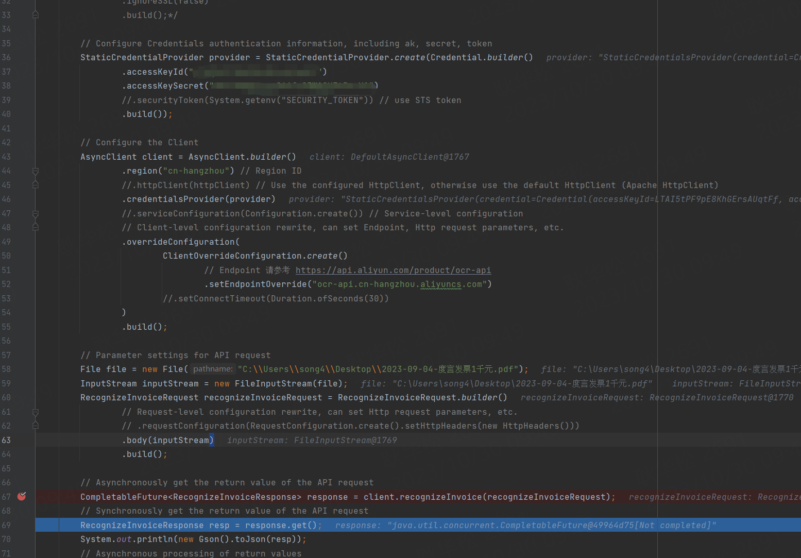Click the 'client: DefaultAsyncClient@1767' debug hint
Screen dimensions: 801x558
click(389, 157)
